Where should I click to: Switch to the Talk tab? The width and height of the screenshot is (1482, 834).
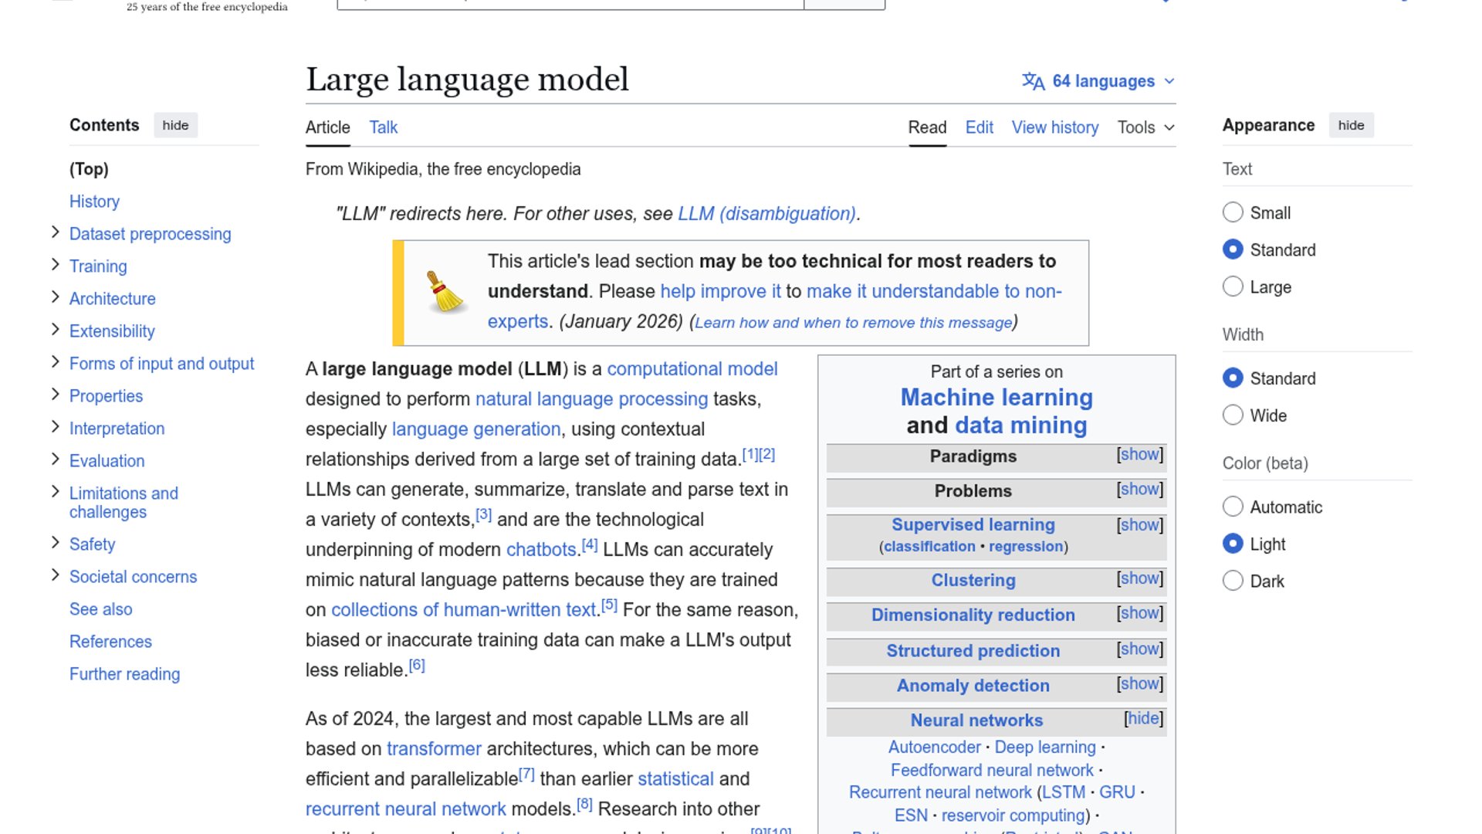click(x=383, y=127)
